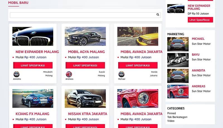223x128 pixels.
Task: Click the Mitsubishi brand label
Action: point(48,72)
